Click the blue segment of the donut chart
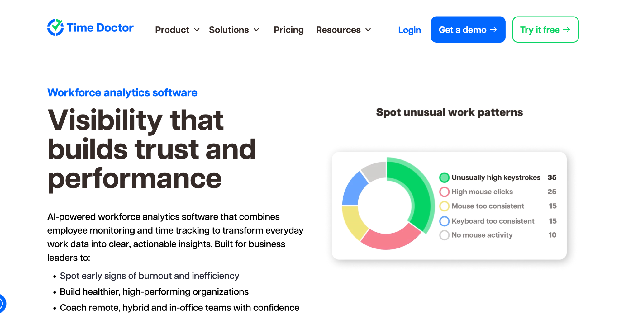The width and height of the screenshot is (638, 317). coord(354,190)
